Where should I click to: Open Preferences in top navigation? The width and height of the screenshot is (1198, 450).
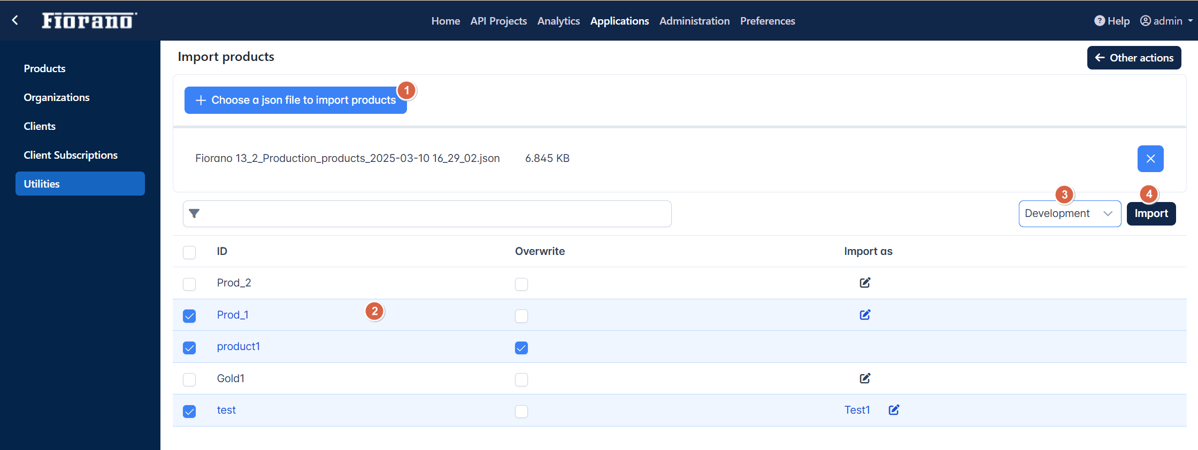click(767, 21)
